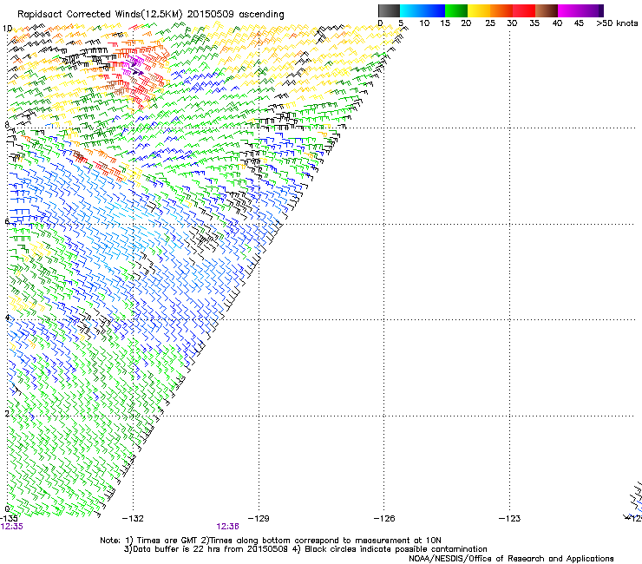642x564 pixels.
Task: Click the latitude label '2'
Action: (7, 414)
